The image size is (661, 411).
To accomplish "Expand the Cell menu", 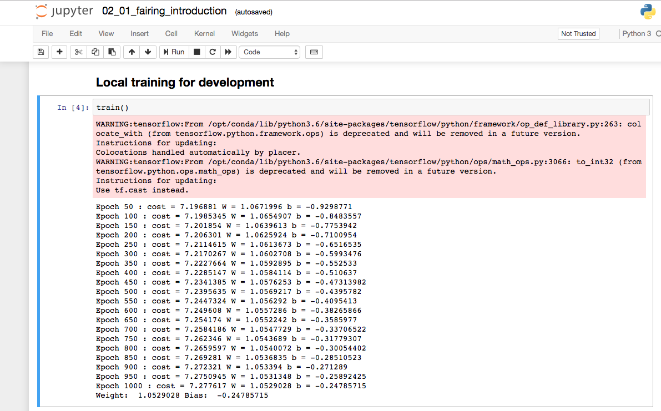I will (171, 34).
